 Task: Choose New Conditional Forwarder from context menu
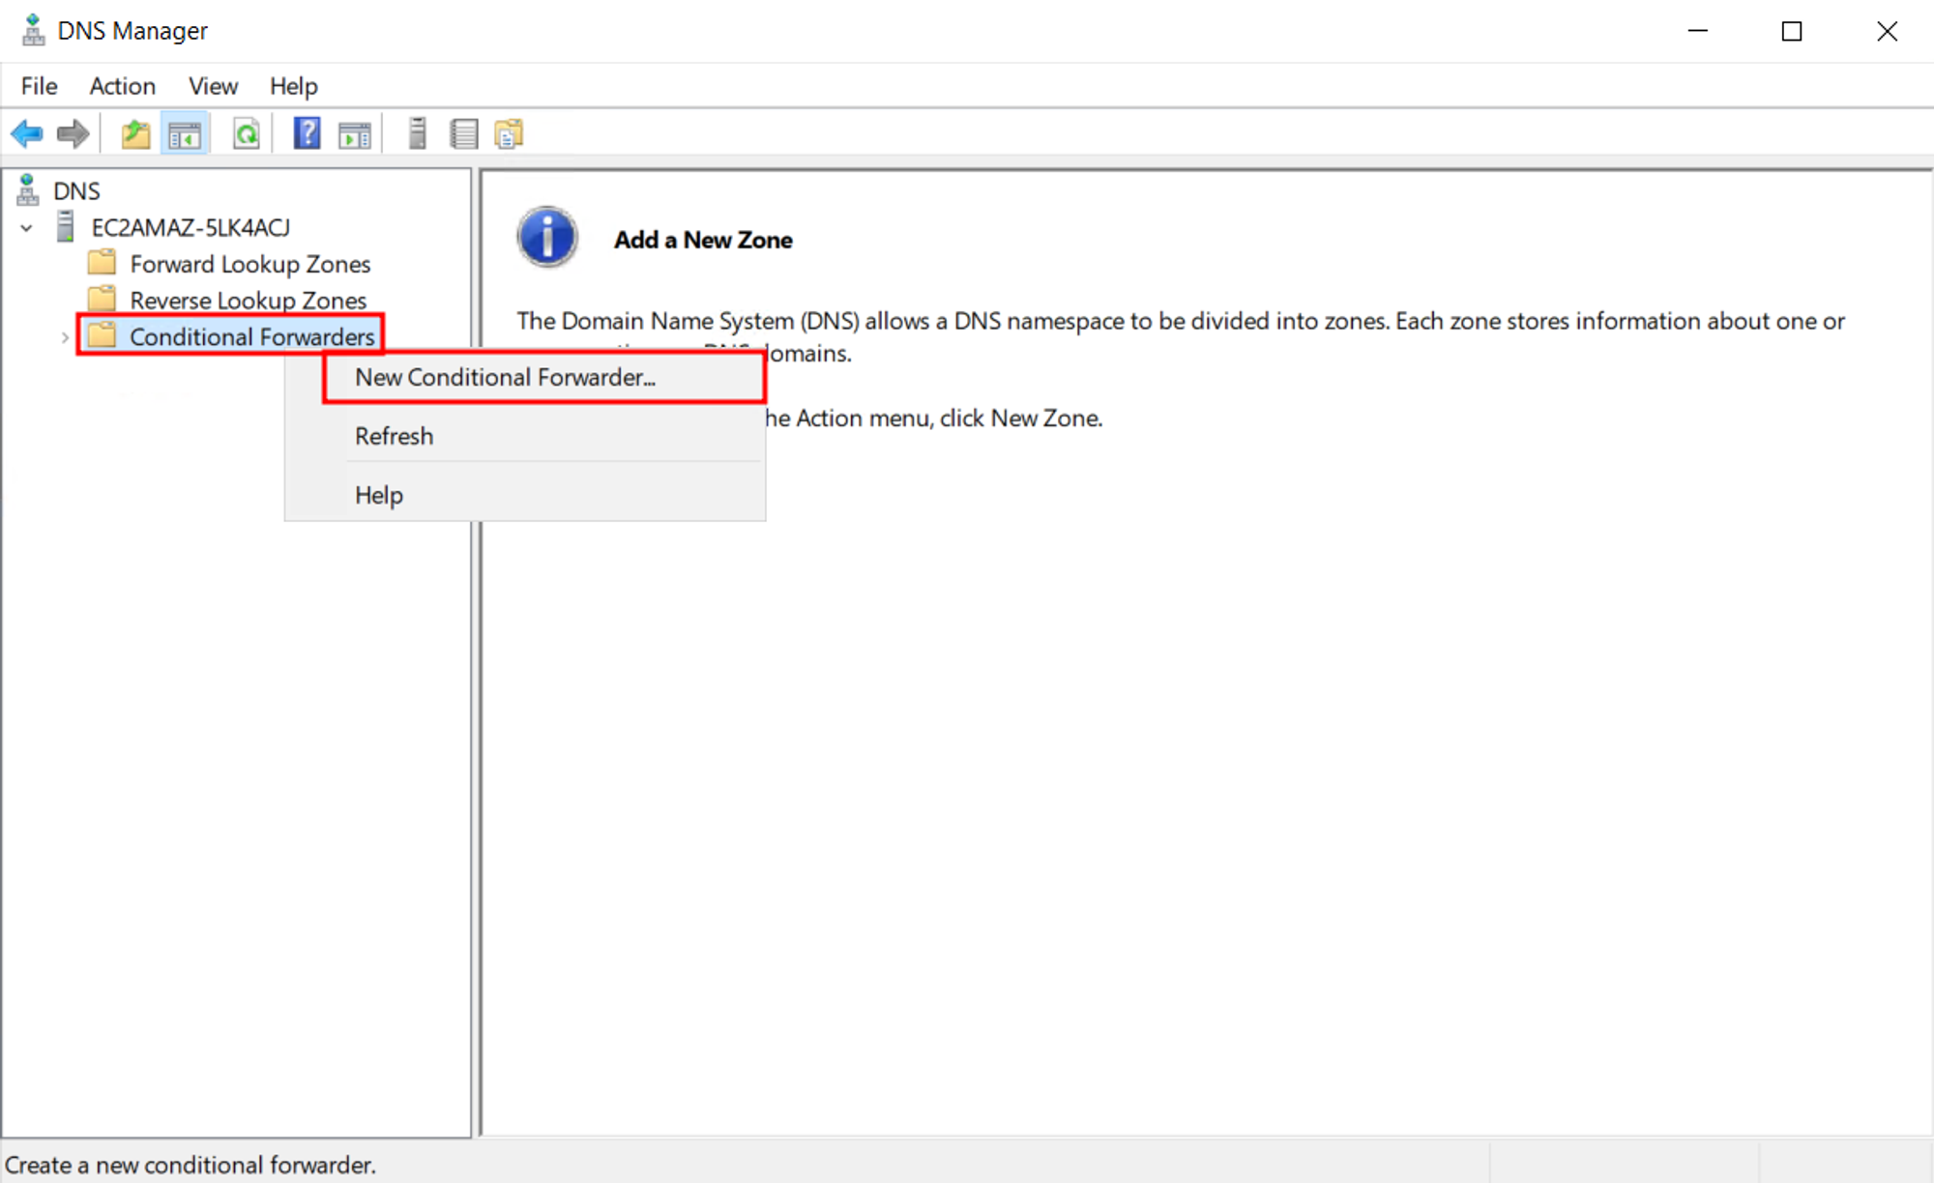click(505, 377)
